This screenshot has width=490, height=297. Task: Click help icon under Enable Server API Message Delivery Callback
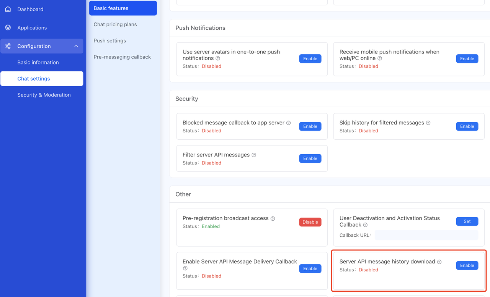pyautogui.click(x=185, y=268)
